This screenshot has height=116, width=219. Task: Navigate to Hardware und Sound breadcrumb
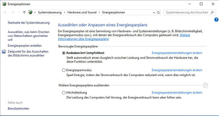(x=82, y=12)
